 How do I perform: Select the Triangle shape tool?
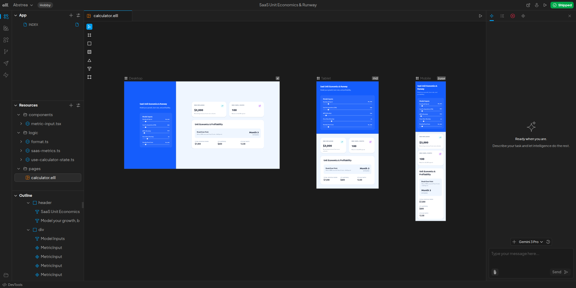(89, 60)
